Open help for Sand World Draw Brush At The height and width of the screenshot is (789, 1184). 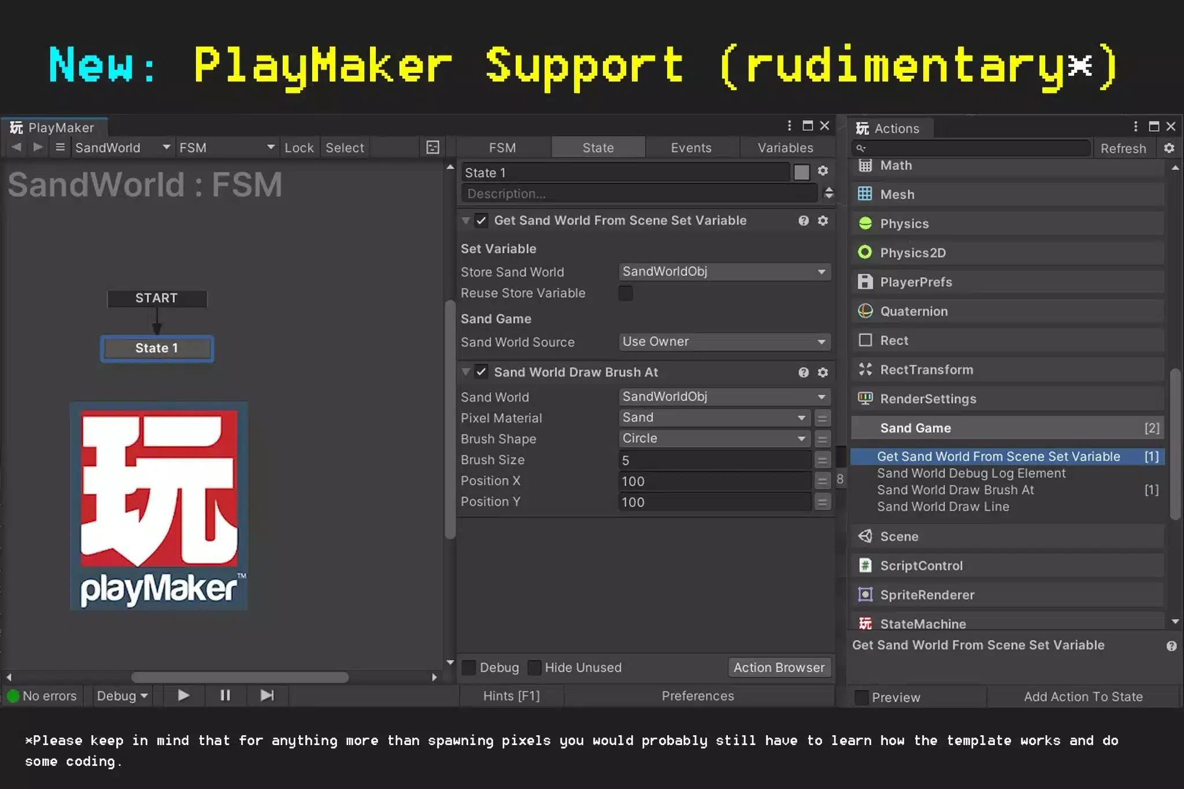[x=804, y=373]
